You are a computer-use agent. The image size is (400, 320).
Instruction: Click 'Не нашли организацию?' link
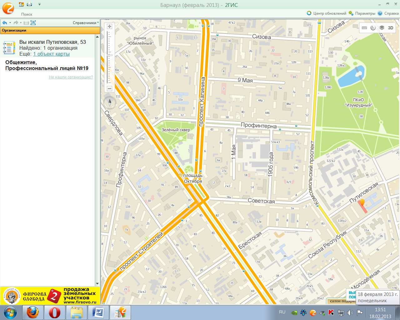tap(71, 77)
